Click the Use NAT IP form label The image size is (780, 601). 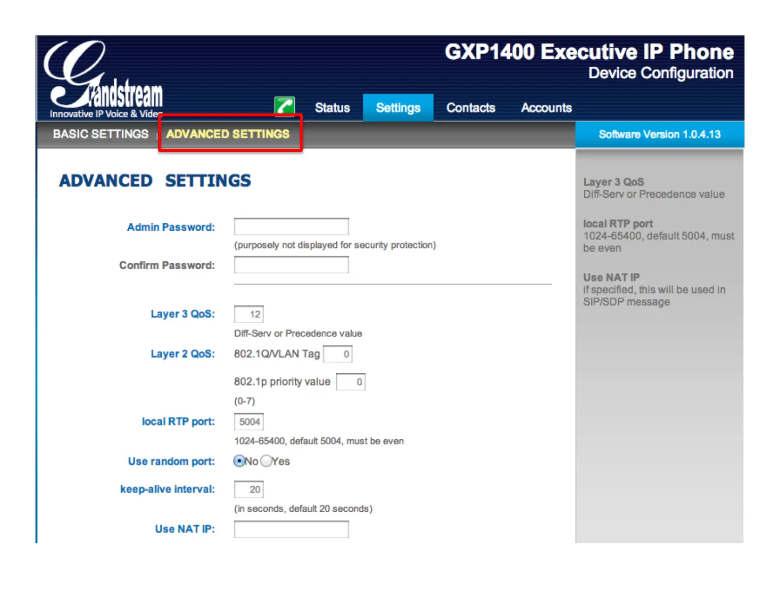click(185, 529)
